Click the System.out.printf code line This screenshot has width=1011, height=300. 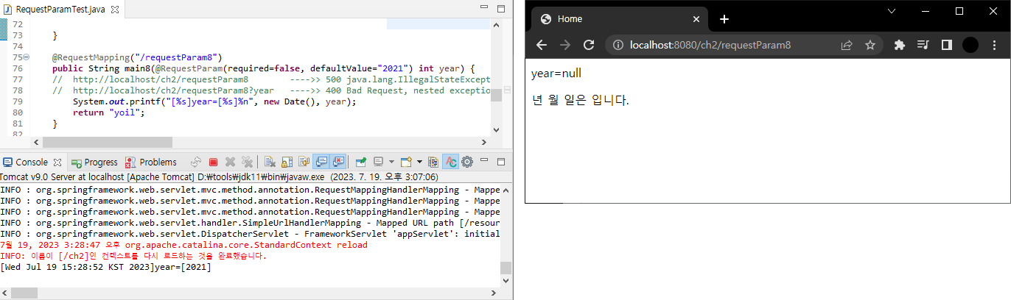pos(214,101)
